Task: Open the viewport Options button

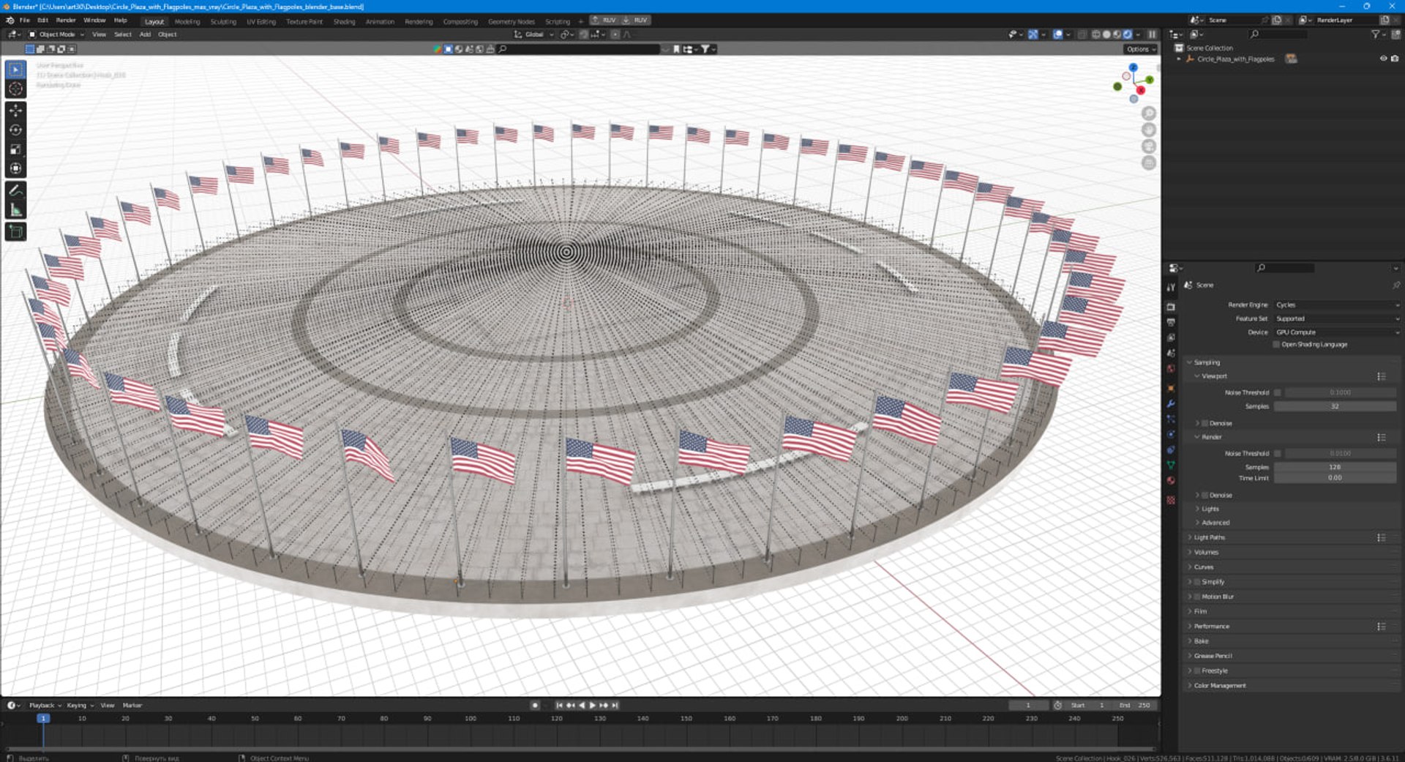Action: click(x=1141, y=49)
